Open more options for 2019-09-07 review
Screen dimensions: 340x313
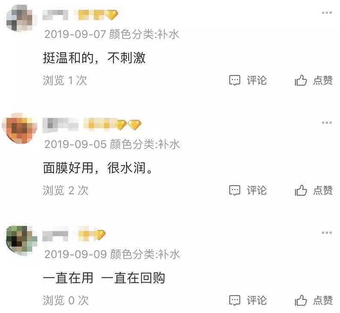[327, 13]
